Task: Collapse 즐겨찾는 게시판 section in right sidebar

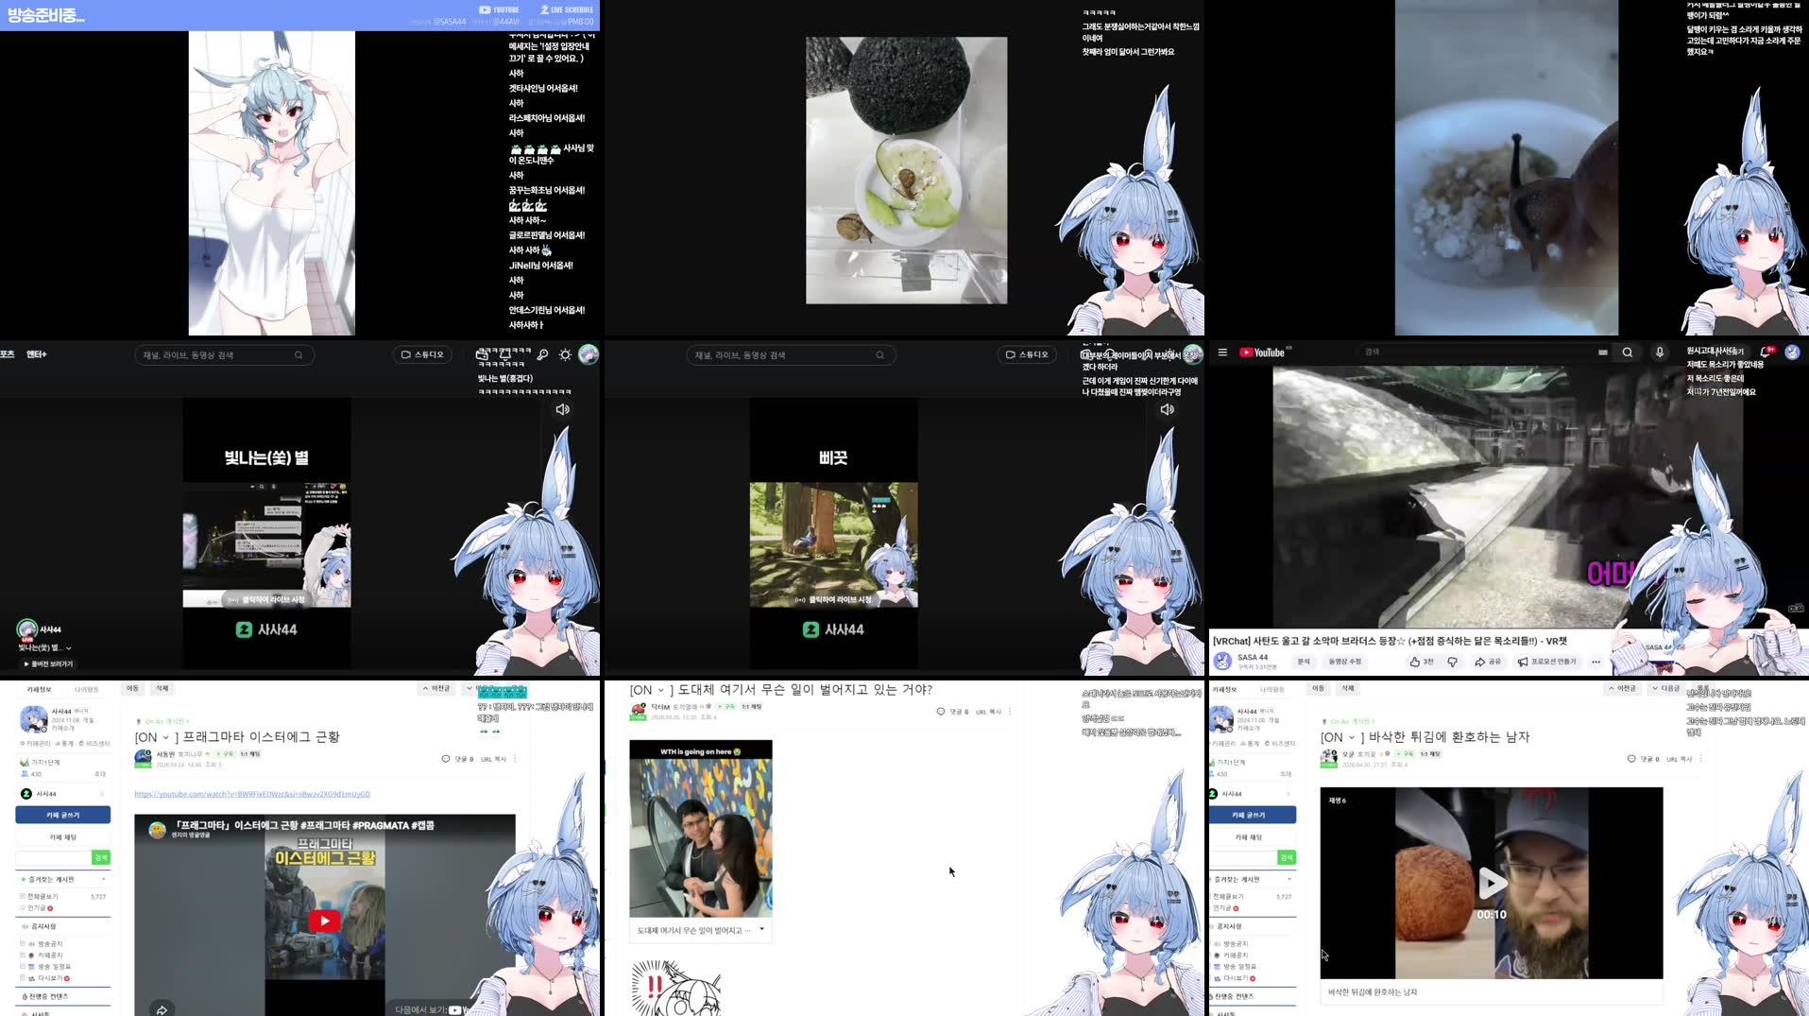Action: tap(1289, 879)
